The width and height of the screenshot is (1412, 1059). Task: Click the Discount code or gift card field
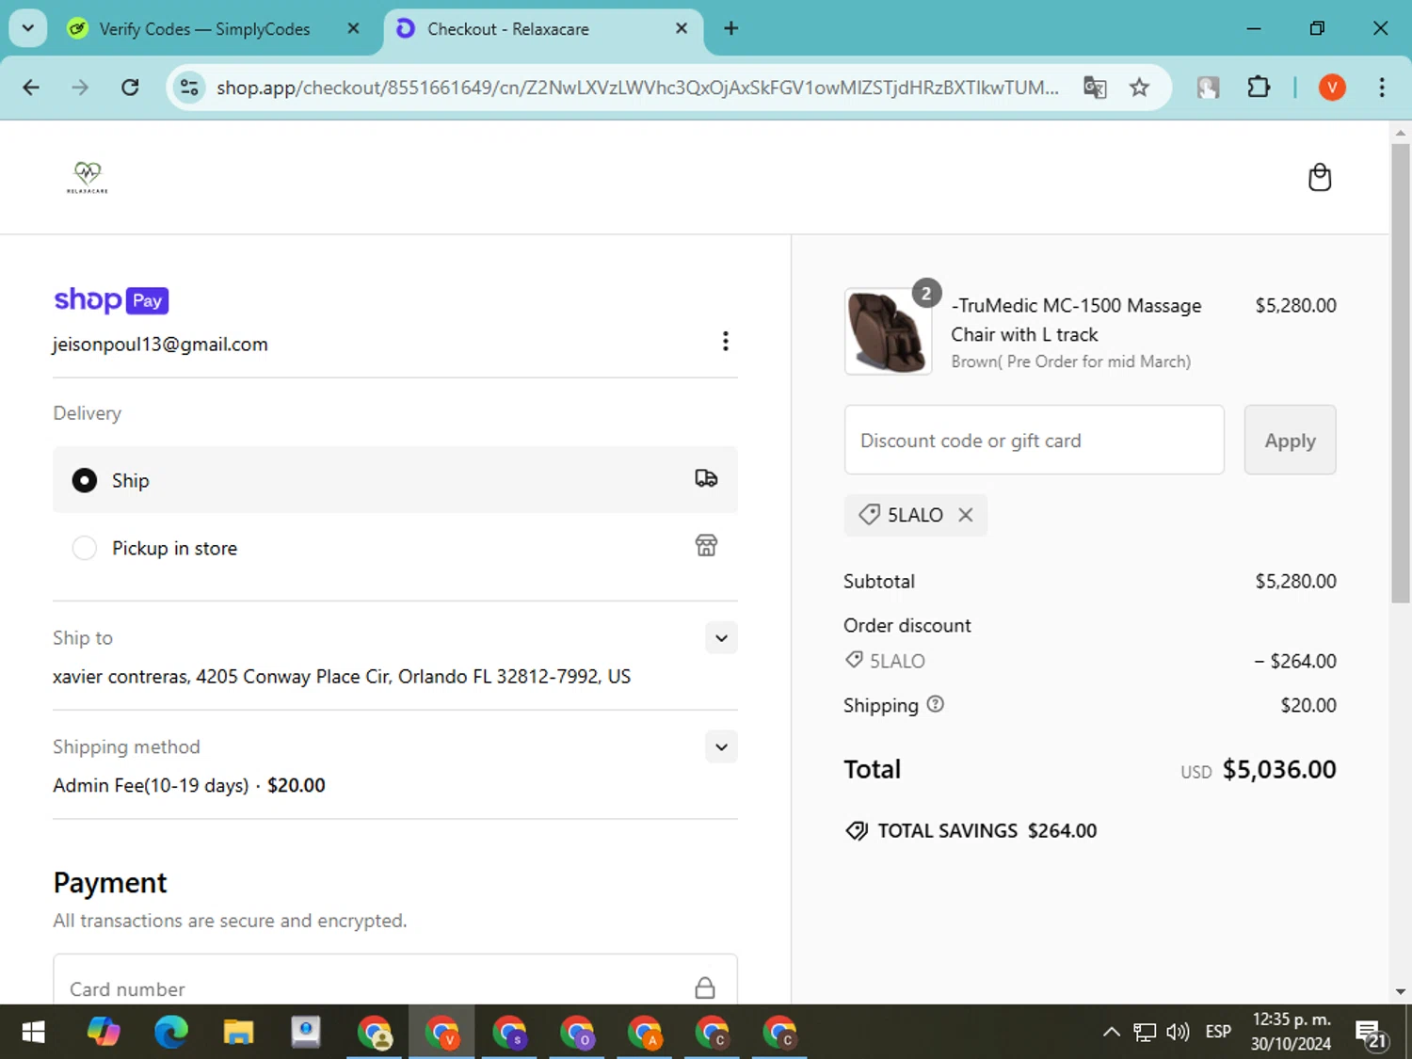1035,441
